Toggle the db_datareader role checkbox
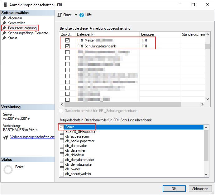Screen dimensions: 215x195 pos(62,146)
